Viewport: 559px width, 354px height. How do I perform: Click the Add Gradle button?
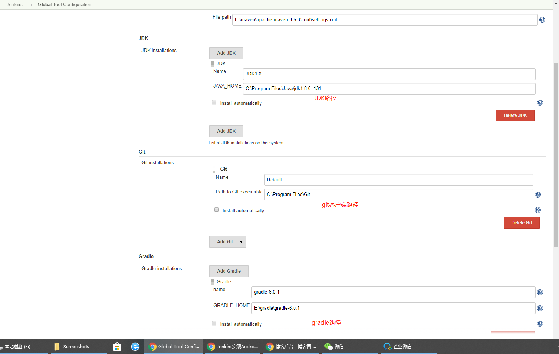[229, 271]
